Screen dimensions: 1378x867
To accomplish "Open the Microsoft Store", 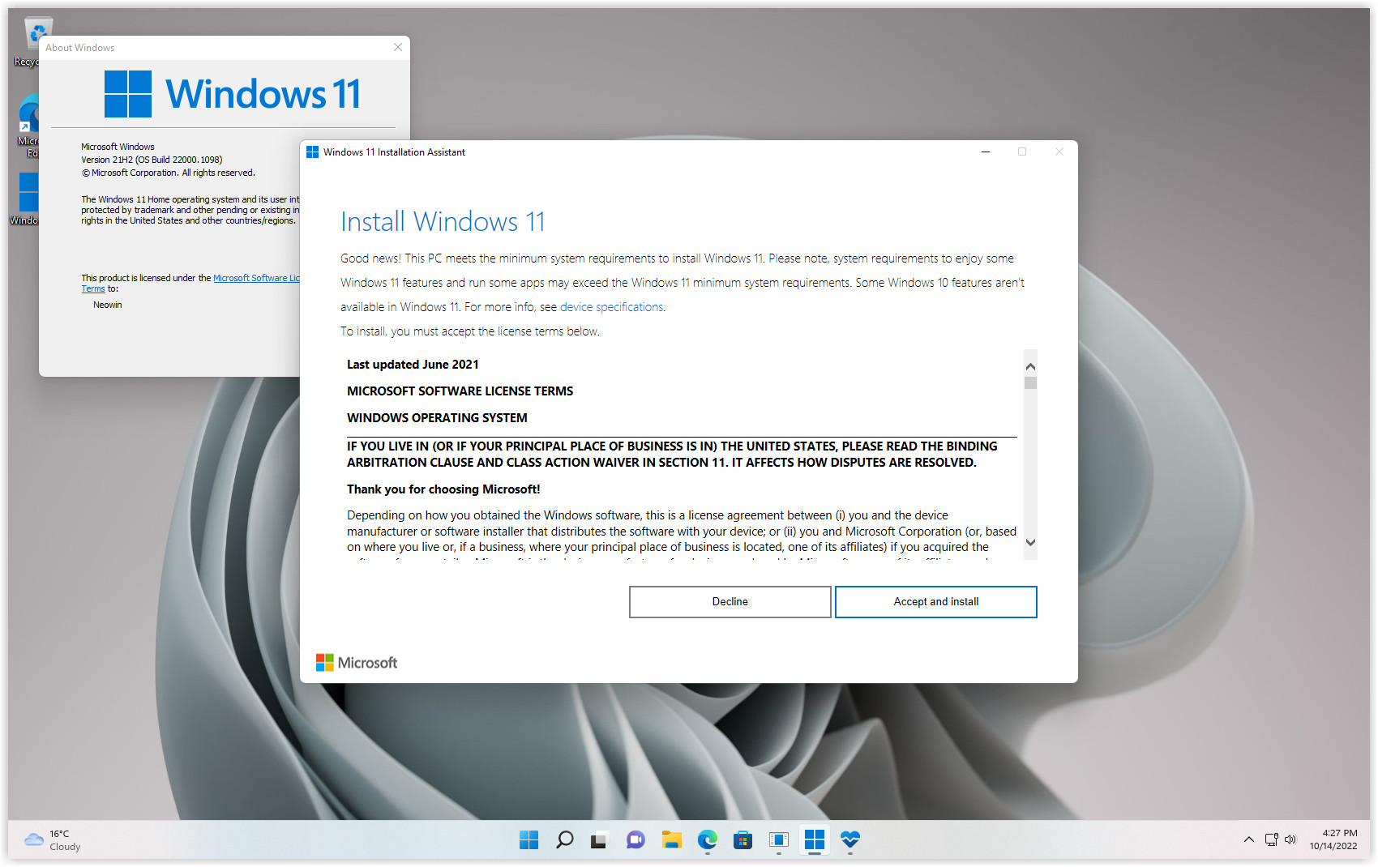I will (x=742, y=840).
